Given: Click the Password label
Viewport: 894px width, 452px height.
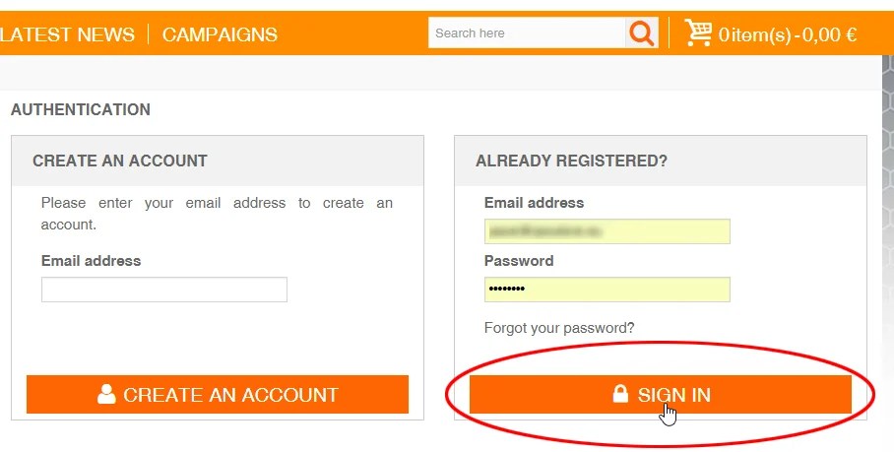Looking at the screenshot, I should 519,261.
